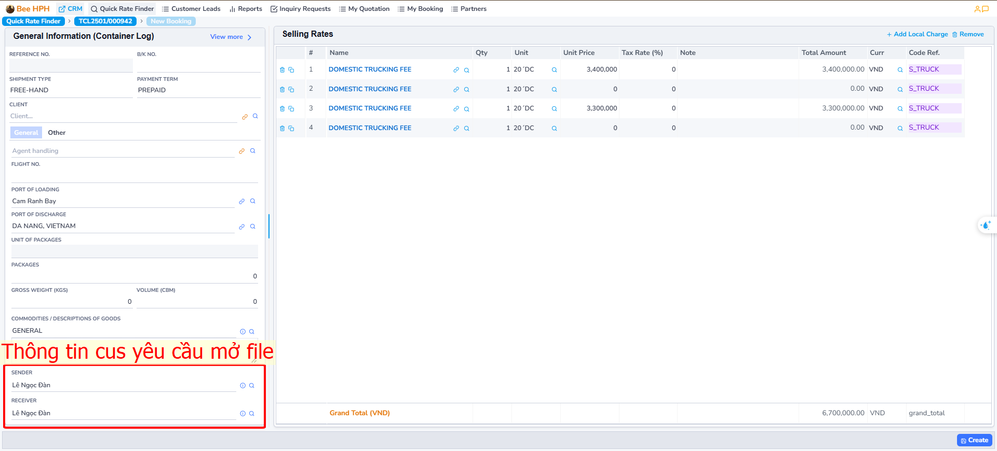This screenshot has width=997, height=451.
Task: Click Add Local Charge link
Action: [x=917, y=34]
